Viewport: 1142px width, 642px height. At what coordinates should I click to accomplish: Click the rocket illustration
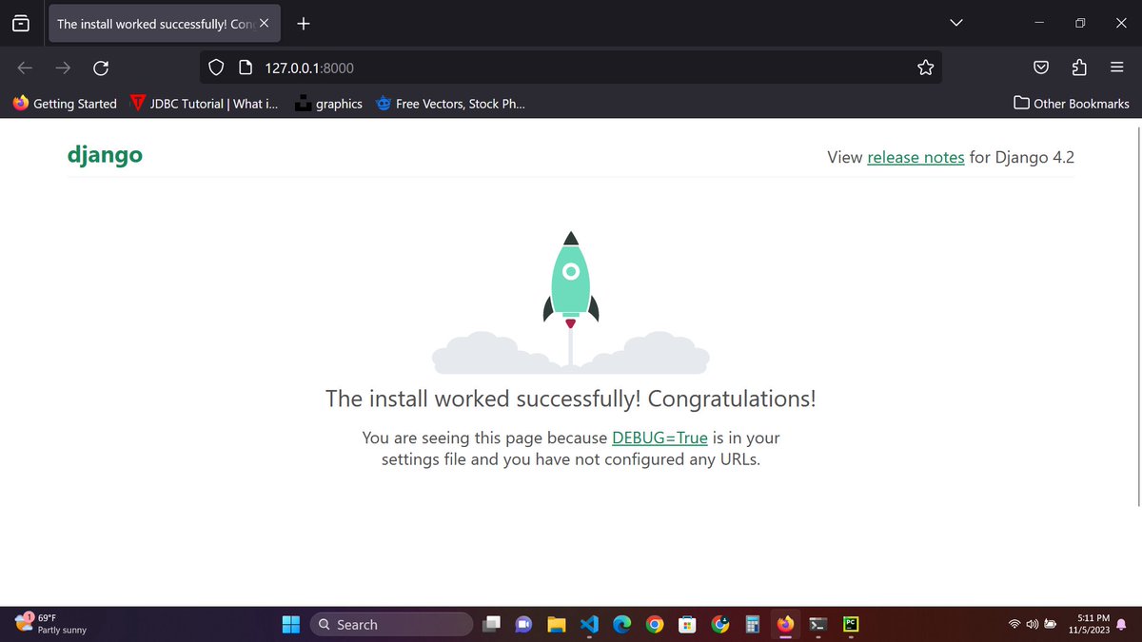tap(570, 302)
